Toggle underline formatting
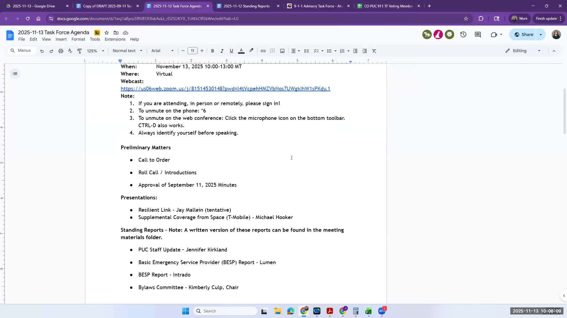This screenshot has height=318, width=567. coord(231,51)
